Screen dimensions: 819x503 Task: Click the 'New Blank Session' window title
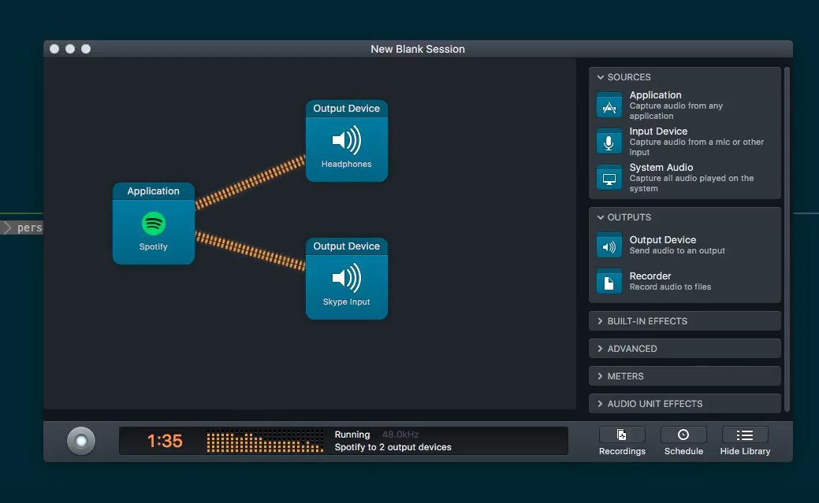418,49
